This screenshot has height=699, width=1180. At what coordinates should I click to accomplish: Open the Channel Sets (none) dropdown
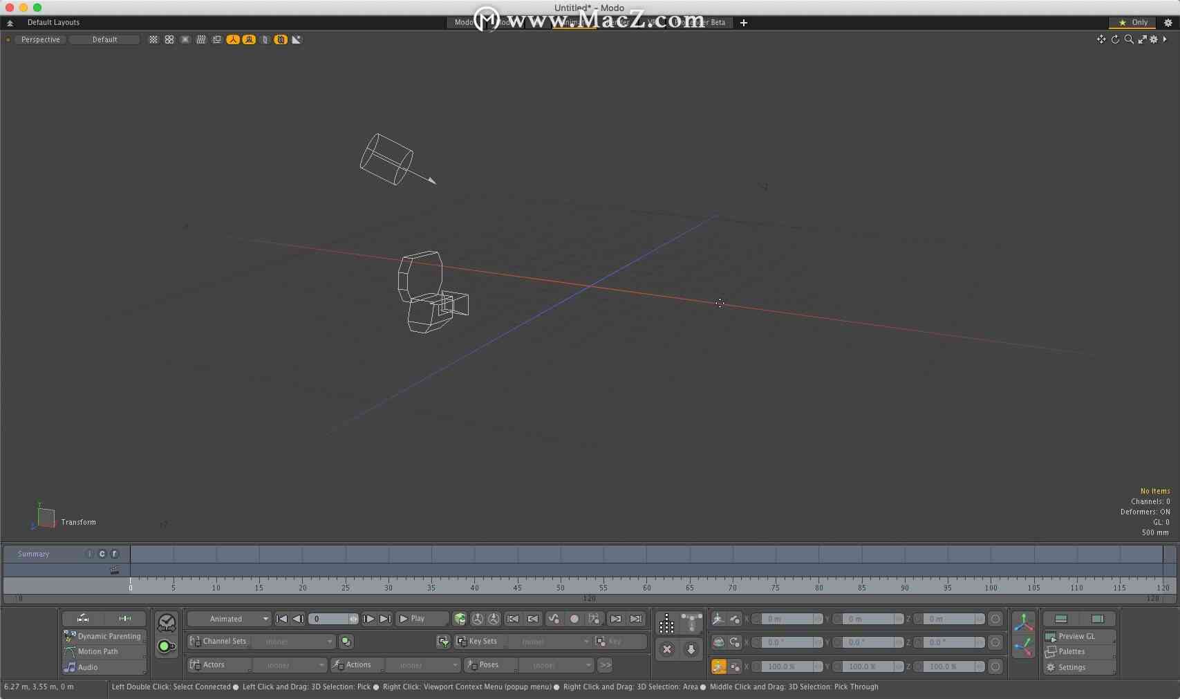[x=293, y=642]
